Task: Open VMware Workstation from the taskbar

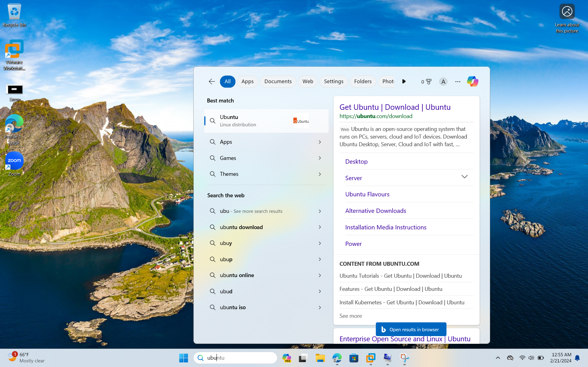Action: pos(371,358)
